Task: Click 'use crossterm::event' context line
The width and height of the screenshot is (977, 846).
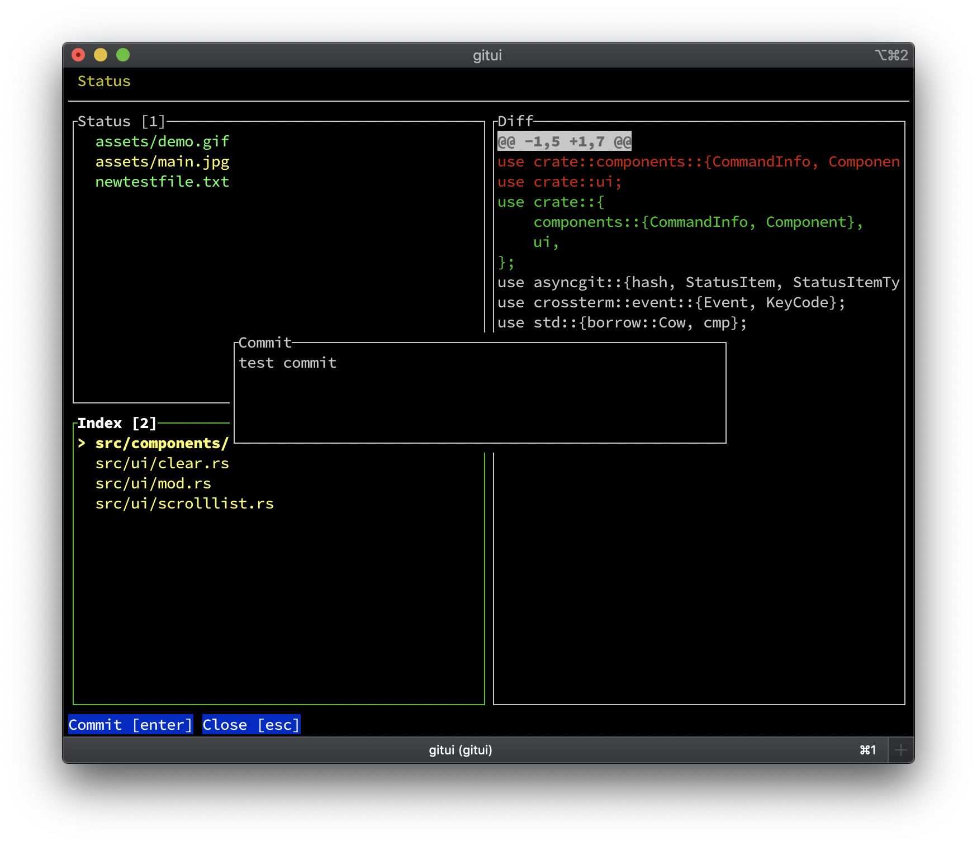Action: tap(672, 302)
